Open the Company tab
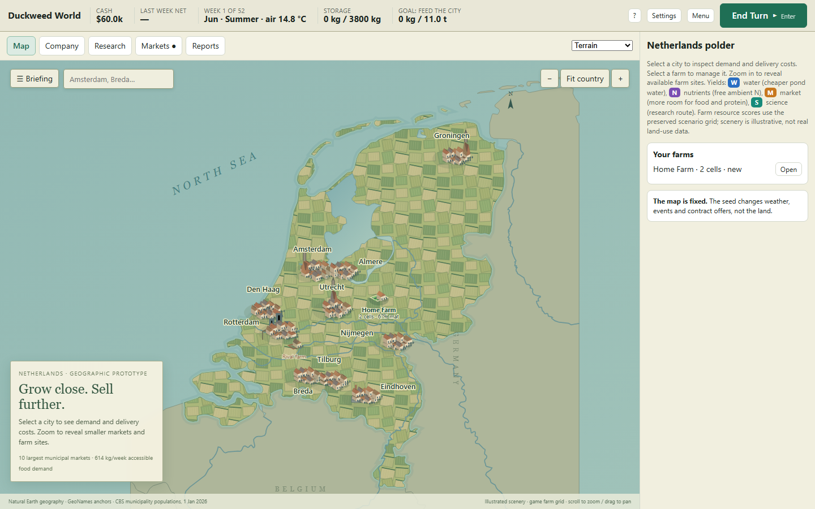 pos(62,46)
